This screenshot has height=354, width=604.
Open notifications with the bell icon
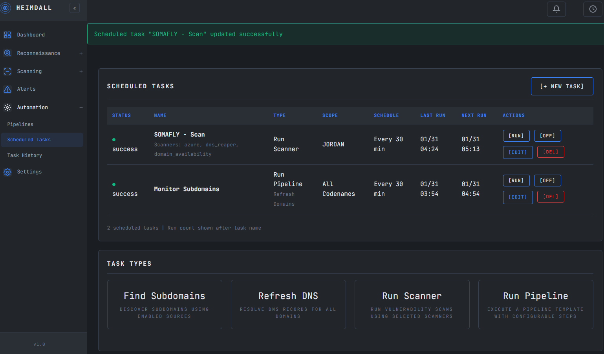pos(556,9)
